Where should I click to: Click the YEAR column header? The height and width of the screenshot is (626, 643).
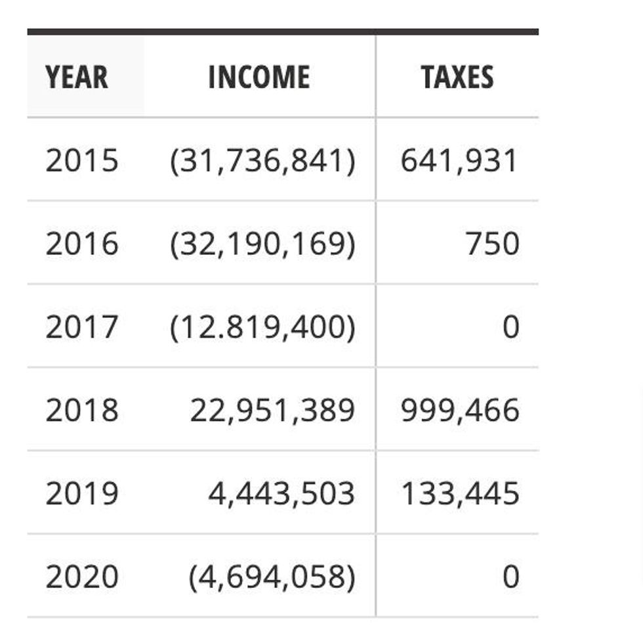pos(77,78)
